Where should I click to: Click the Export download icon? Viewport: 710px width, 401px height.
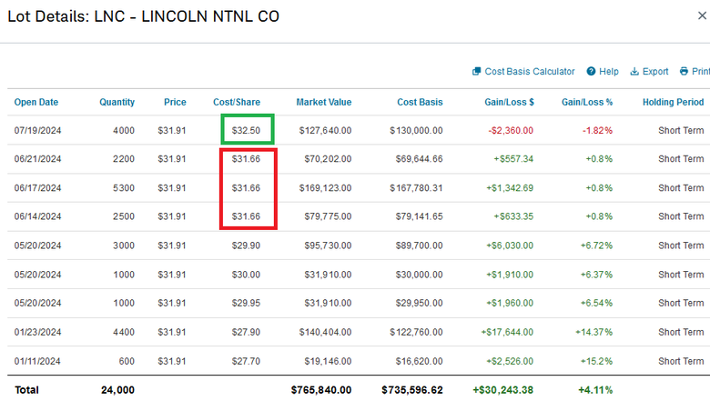click(634, 72)
